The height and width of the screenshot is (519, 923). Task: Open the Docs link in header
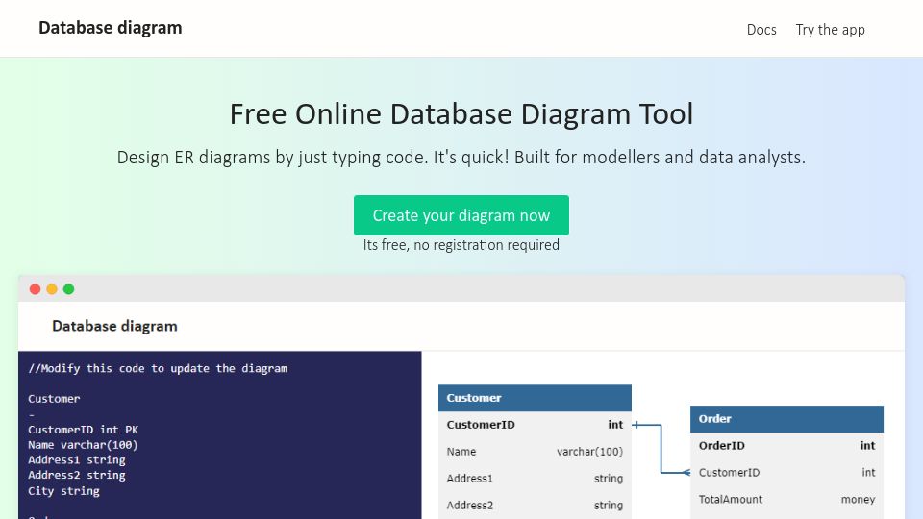pos(761,30)
